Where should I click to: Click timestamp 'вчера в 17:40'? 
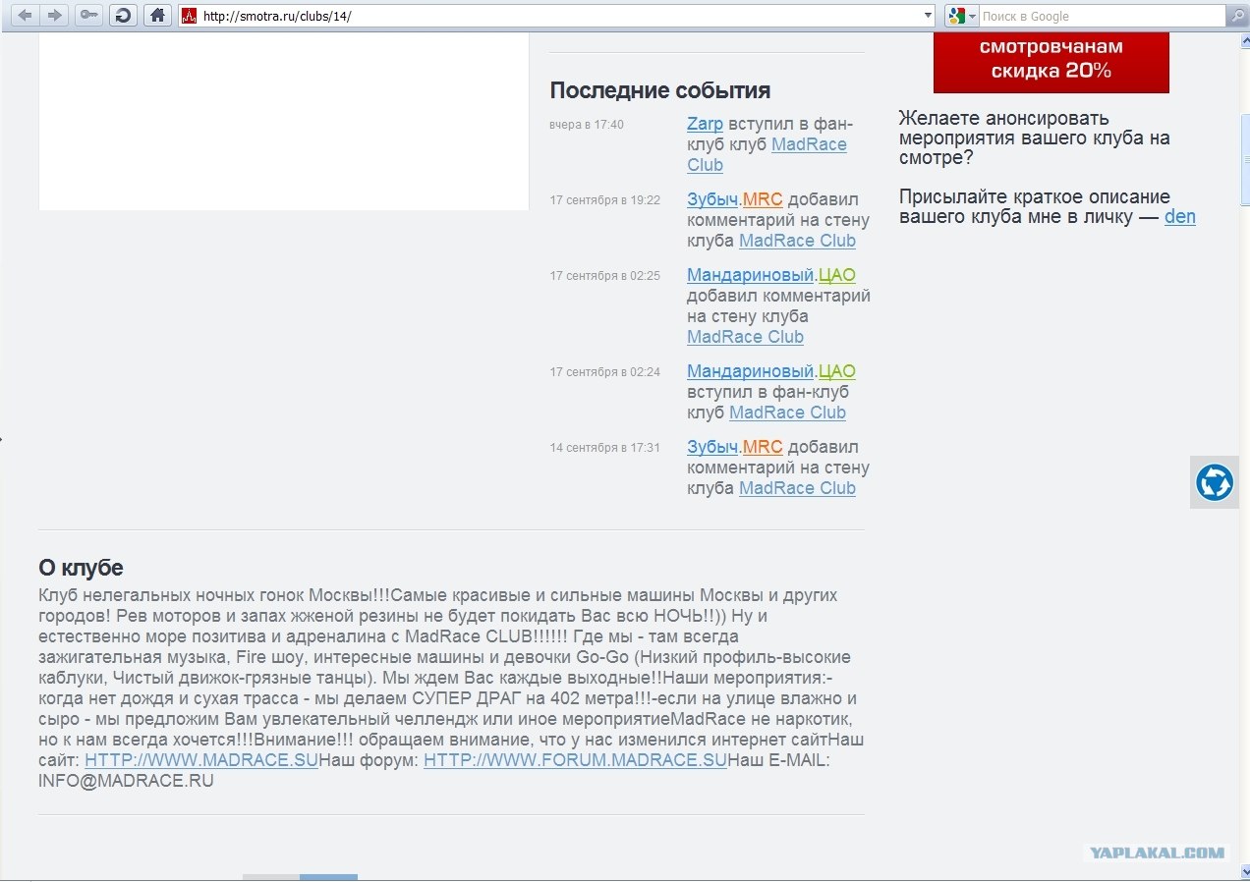(587, 125)
